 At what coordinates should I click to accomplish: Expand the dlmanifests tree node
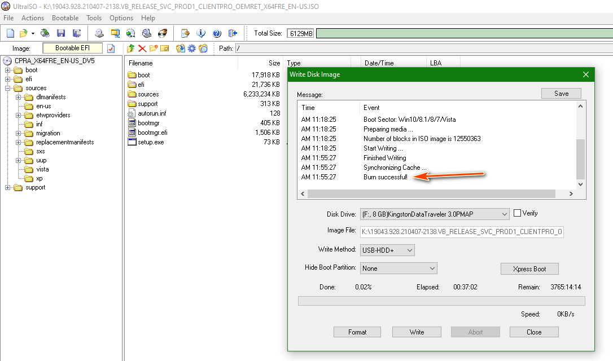tap(19, 97)
